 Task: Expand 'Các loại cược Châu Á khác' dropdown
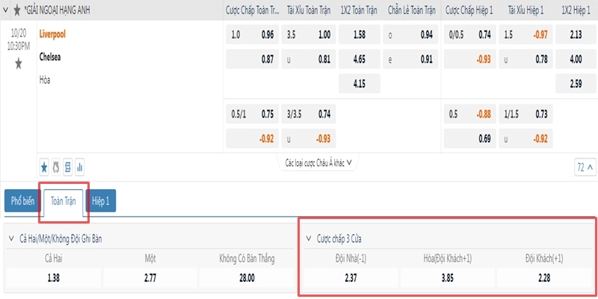[x=319, y=163]
